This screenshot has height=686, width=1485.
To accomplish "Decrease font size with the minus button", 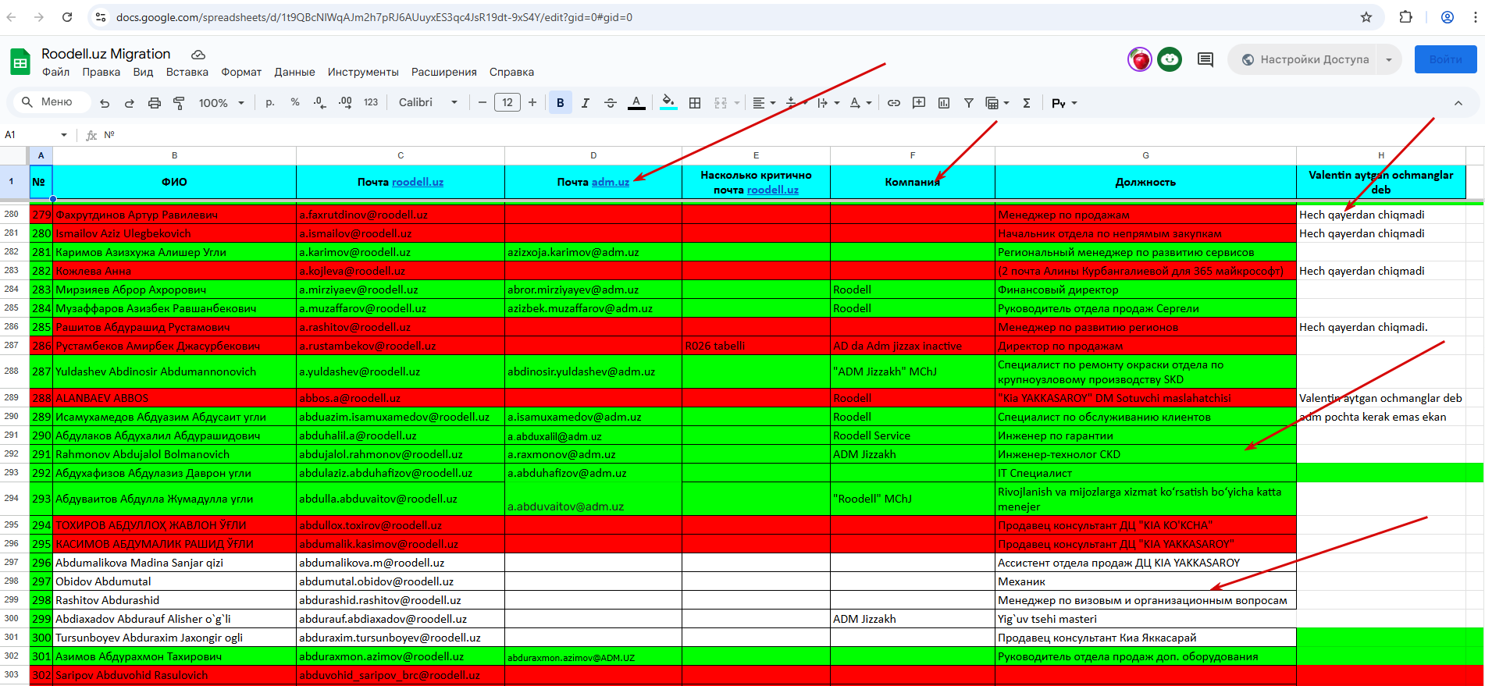I will (482, 102).
